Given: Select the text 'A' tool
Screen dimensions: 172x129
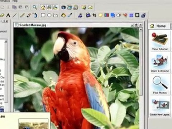Looking at the screenshot, I should 8,15.
